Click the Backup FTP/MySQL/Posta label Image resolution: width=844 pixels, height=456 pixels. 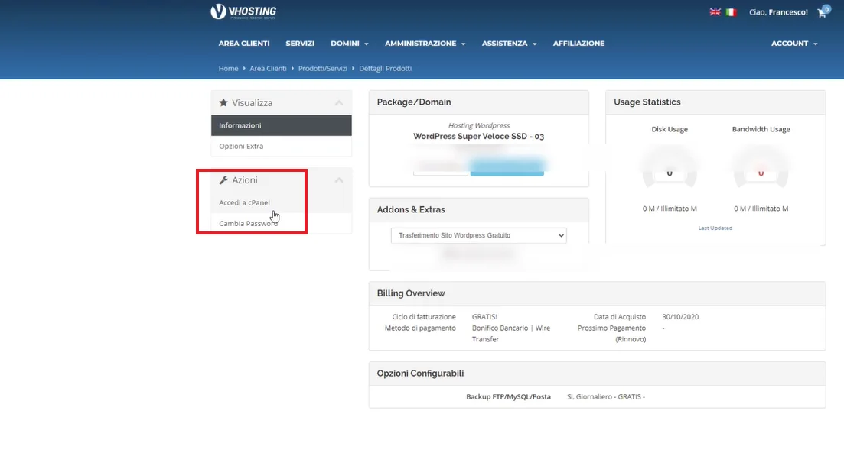tap(508, 397)
